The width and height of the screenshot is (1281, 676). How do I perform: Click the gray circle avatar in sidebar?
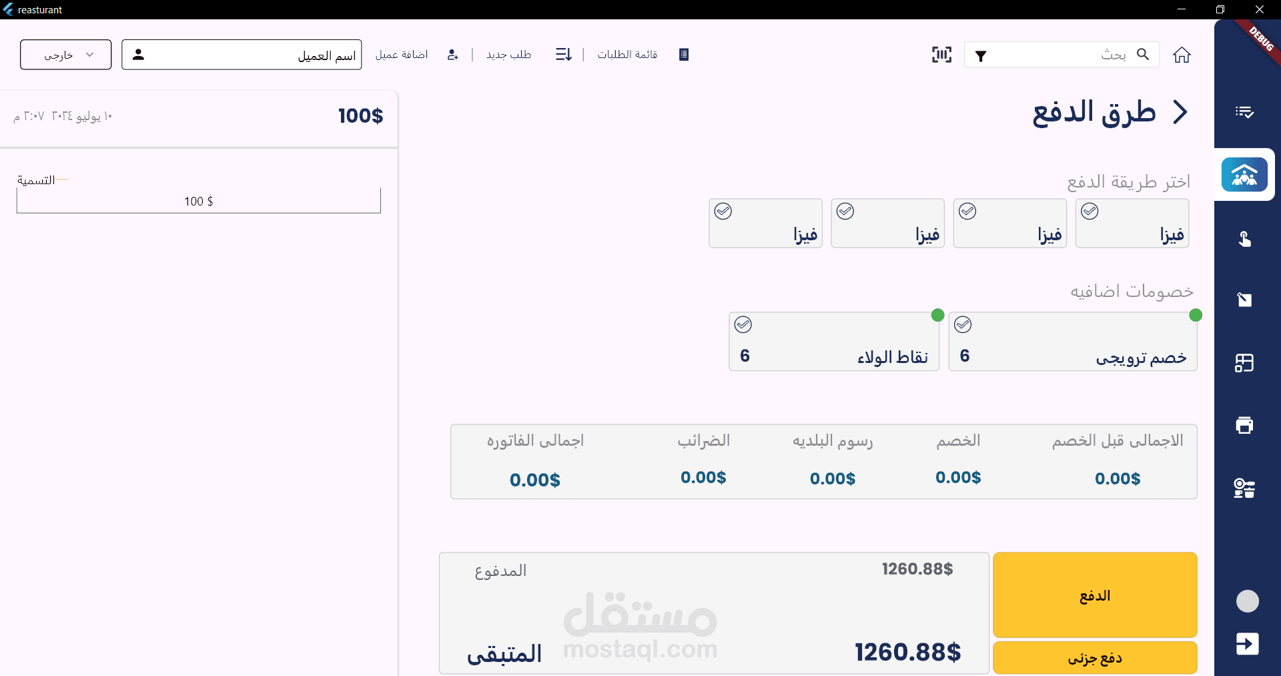[1247, 601]
